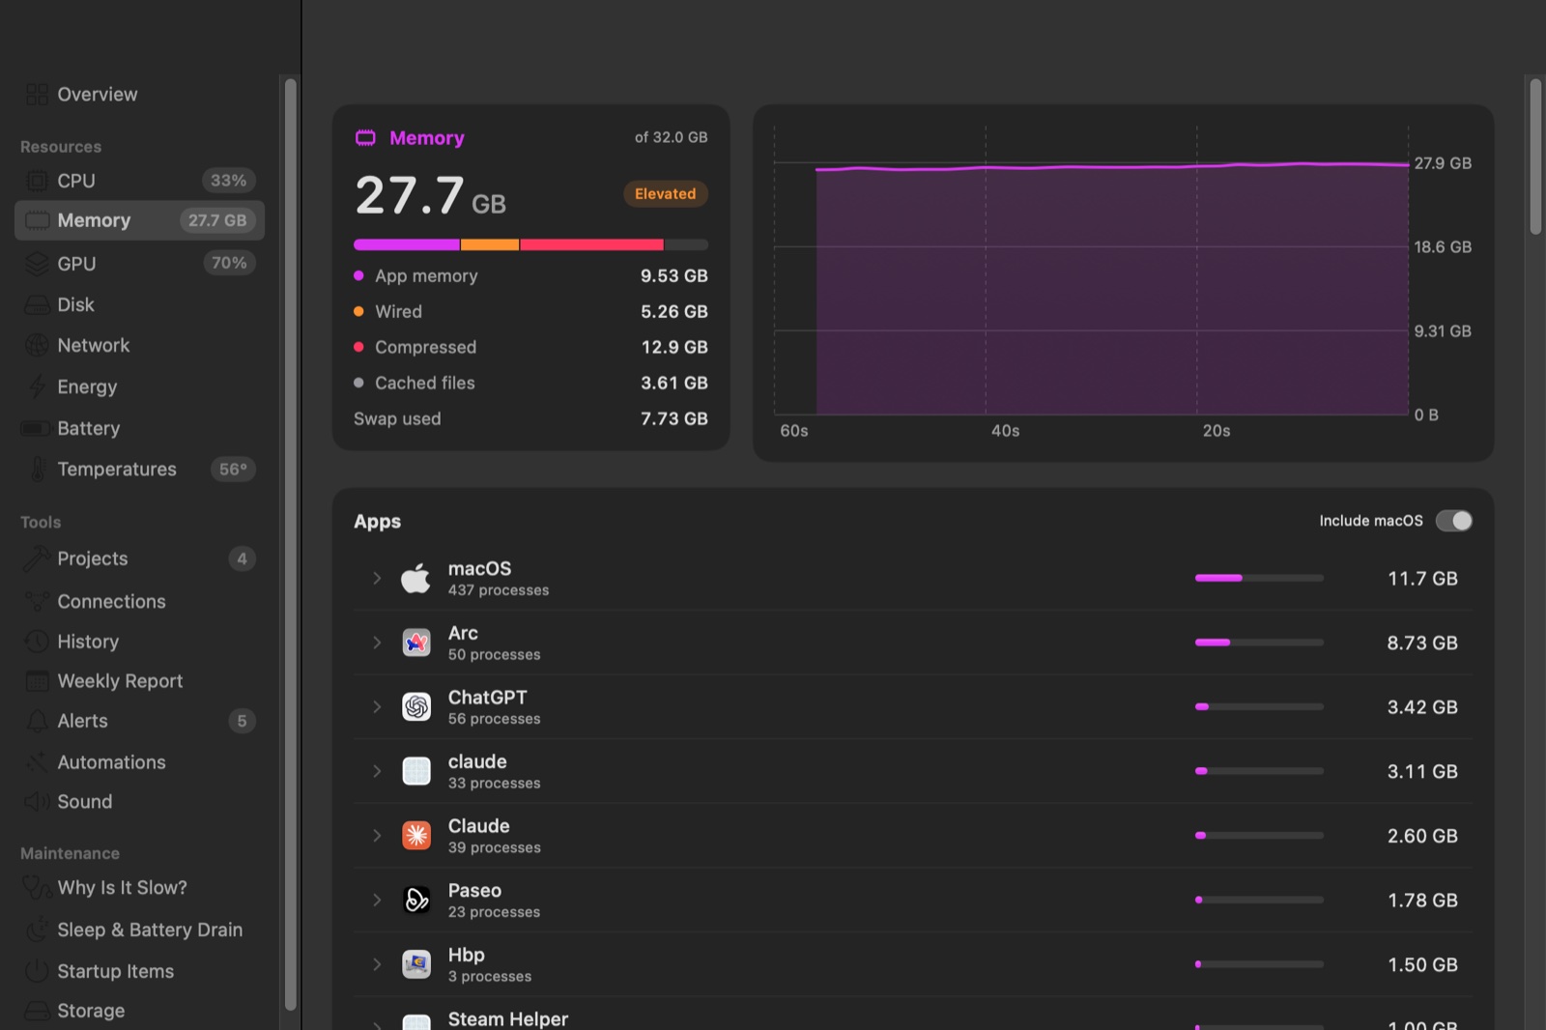
Task: Go to the Network section
Action: coord(139,346)
